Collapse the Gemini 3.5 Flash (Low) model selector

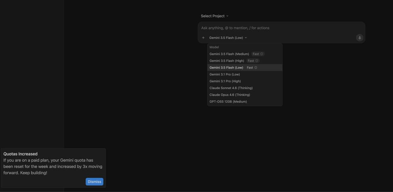click(x=228, y=38)
